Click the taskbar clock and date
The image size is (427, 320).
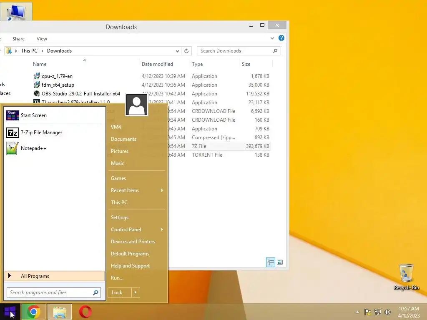coord(409,312)
